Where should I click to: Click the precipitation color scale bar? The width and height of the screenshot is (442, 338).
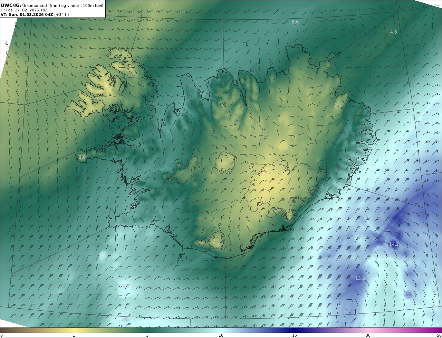tap(221, 330)
